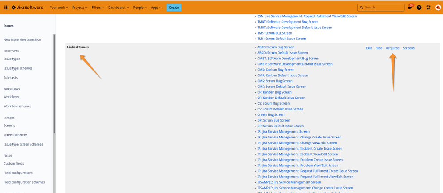Open the user profile avatar
Image resolution: width=443 pixels, height=193 pixels.
pos(438,8)
